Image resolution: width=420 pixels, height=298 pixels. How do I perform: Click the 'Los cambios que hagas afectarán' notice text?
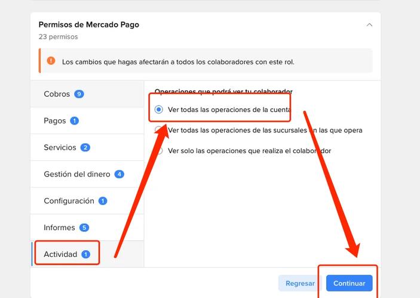178,62
